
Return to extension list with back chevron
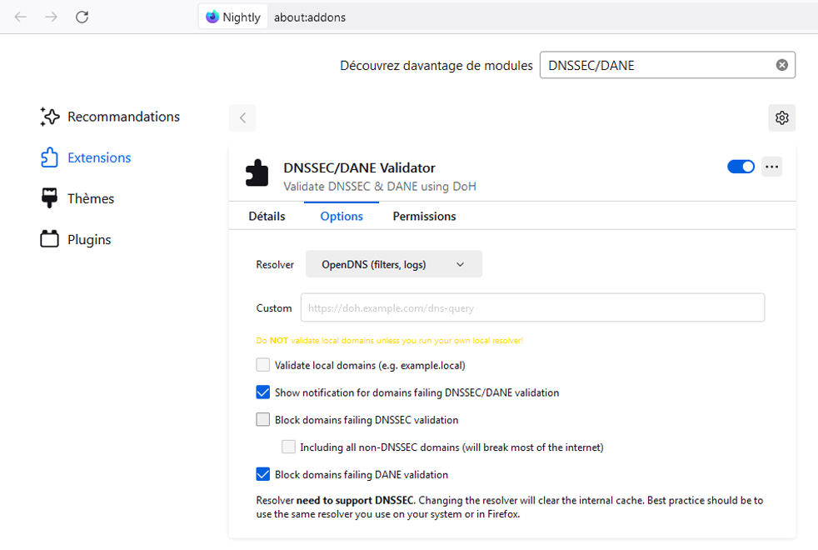[x=242, y=118]
